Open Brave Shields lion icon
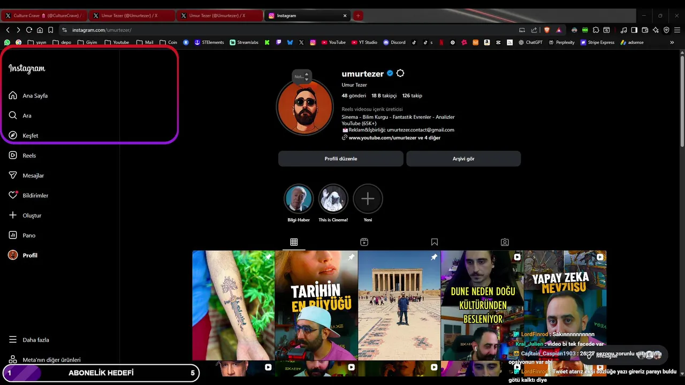This screenshot has height=385, width=685. (x=547, y=30)
